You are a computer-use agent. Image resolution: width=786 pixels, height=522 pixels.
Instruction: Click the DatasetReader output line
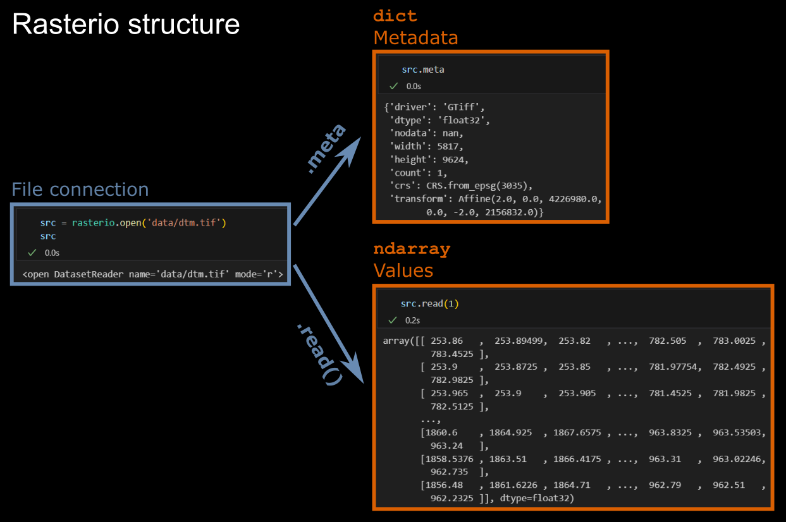click(x=152, y=274)
